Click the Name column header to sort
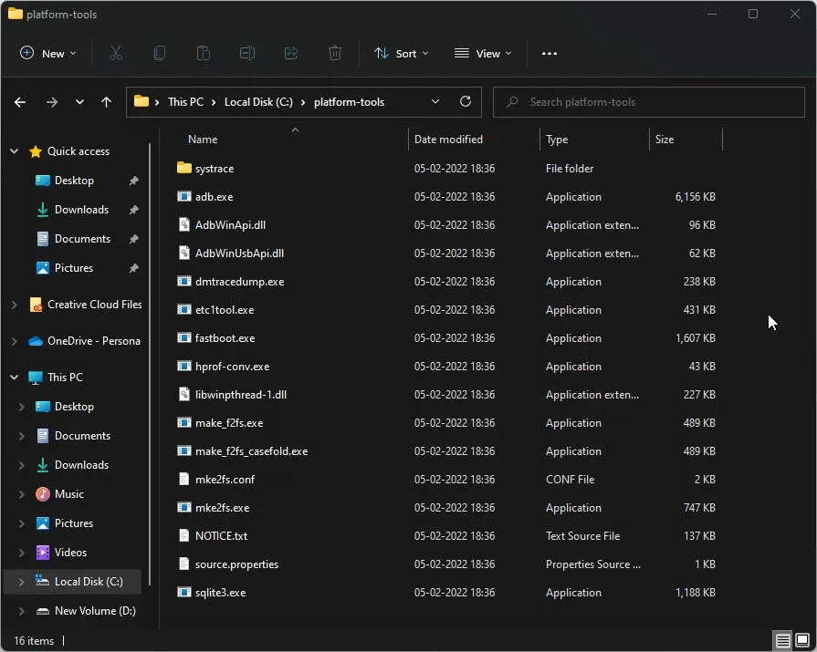This screenshot has width=817, height=652. point(203,139)
